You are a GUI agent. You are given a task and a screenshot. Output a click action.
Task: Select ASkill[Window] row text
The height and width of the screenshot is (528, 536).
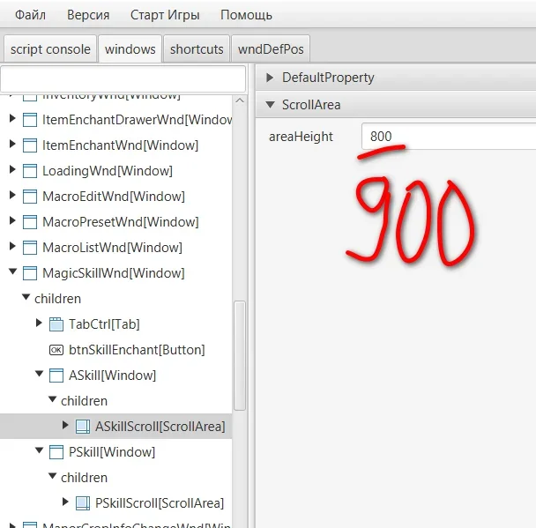click(112, 376)
